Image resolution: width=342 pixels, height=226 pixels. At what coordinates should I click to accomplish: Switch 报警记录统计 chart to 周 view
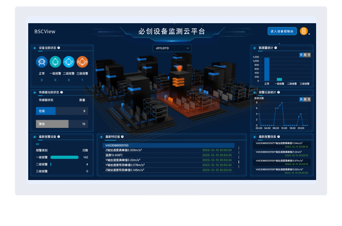[305, 100]
